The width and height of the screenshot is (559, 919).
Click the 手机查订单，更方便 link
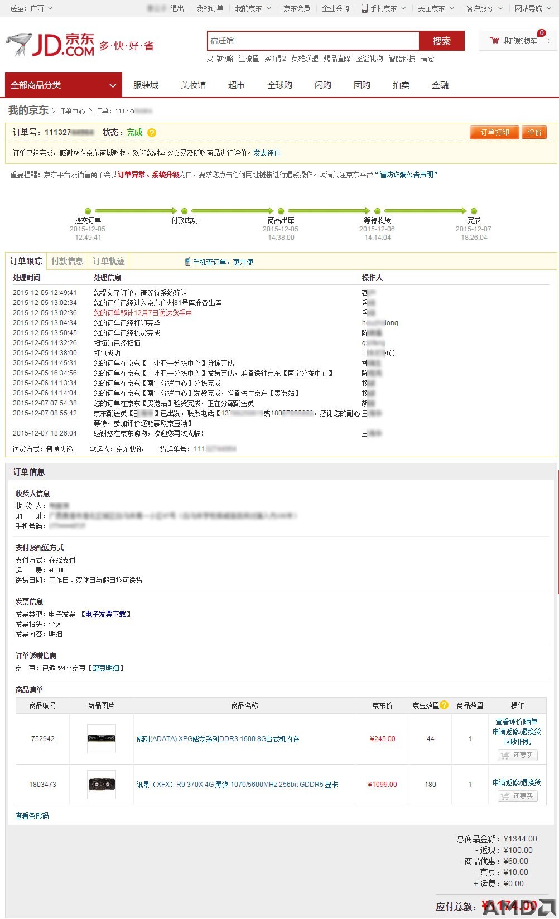[223, 262]
